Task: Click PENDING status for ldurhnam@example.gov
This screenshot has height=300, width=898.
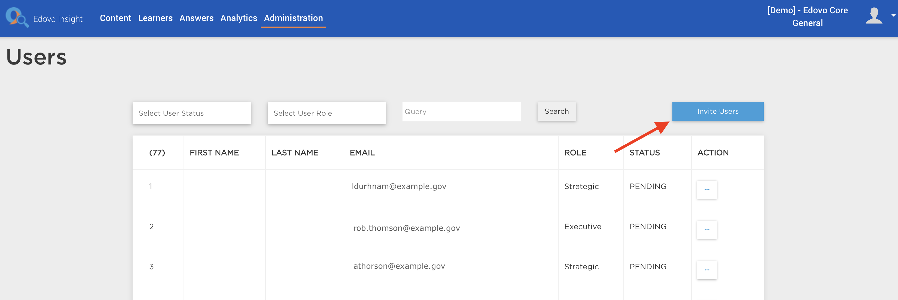Action: click(x=648, y=187)
